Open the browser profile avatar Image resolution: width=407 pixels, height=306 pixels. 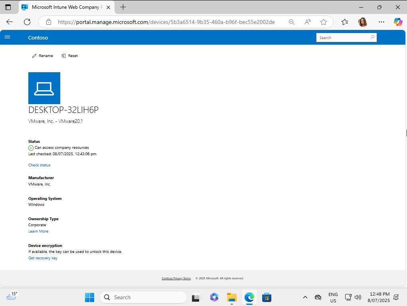[x=363, y=22]
